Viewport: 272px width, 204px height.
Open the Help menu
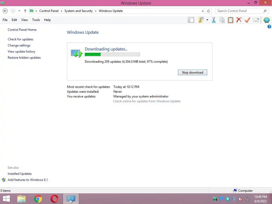point(47,20)
